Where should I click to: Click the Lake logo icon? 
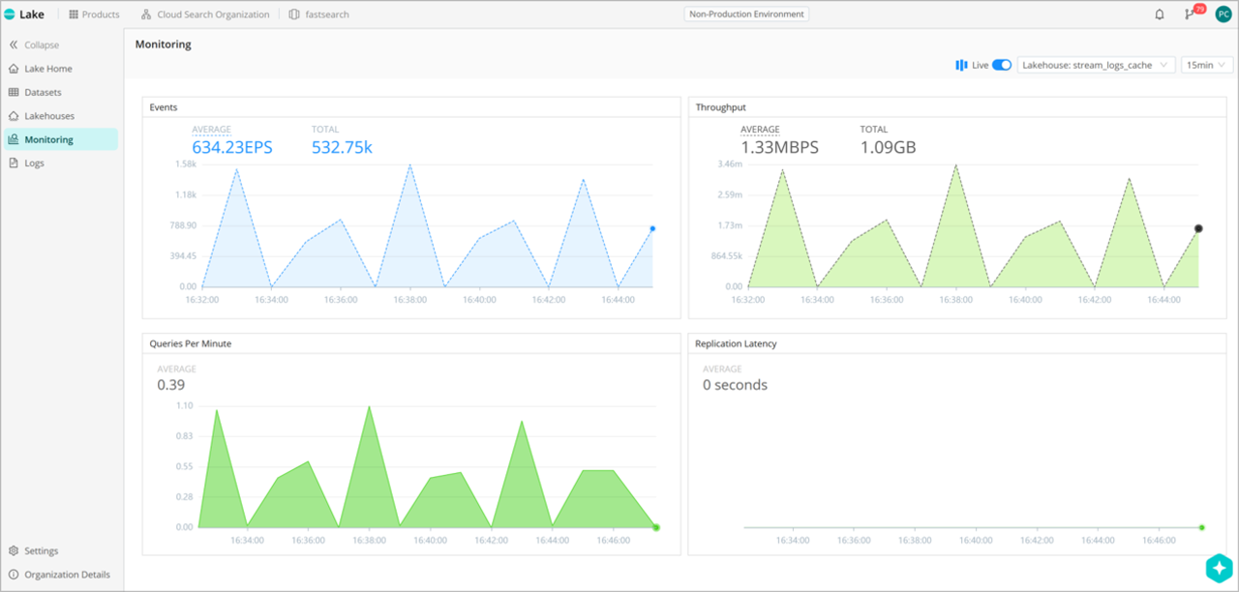pos(10,15)
